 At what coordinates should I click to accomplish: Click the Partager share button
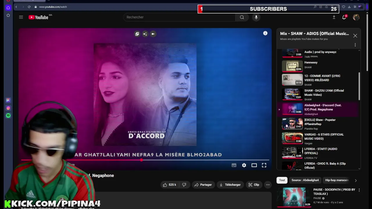click(x=203, y=185)
